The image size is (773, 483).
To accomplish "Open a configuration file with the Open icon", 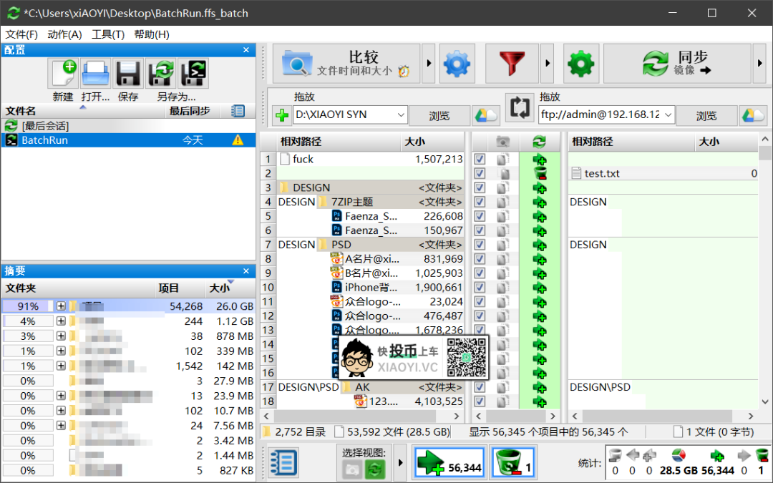I will [x=96, y=73].
